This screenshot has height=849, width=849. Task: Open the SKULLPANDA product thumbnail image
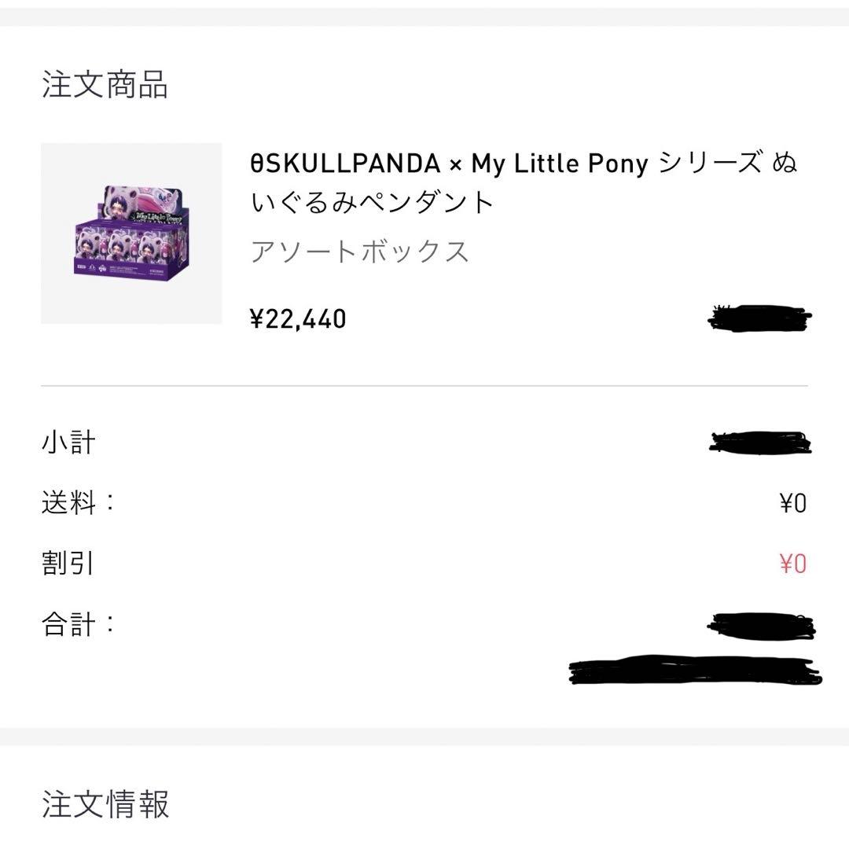(x=131, y=233)
